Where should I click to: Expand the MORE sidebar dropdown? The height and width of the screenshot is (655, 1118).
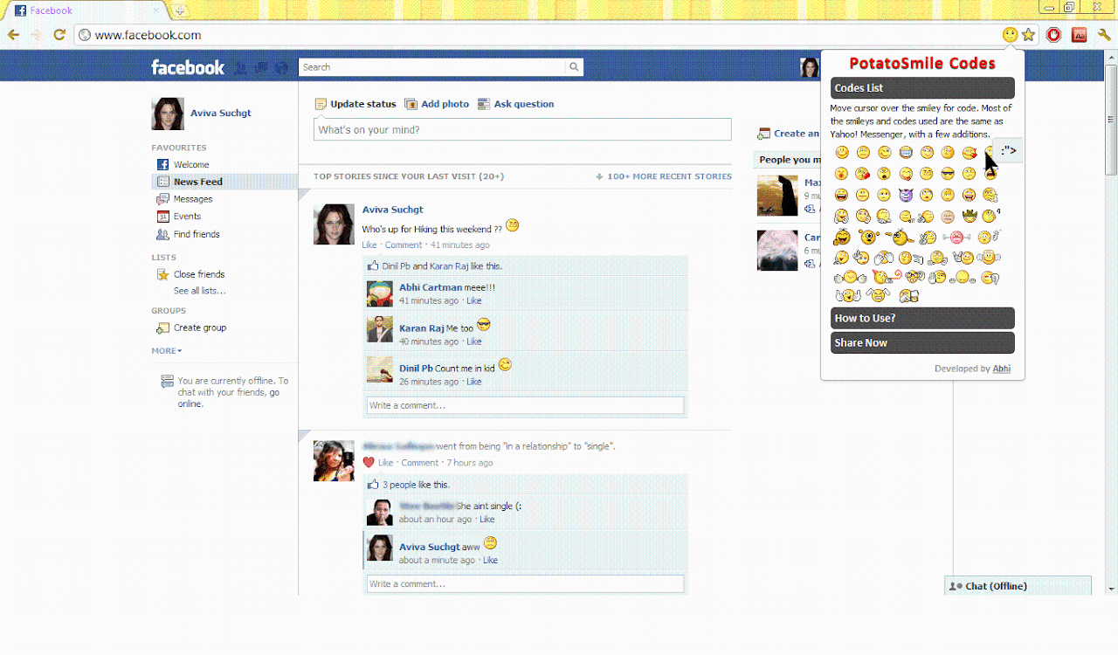[167, 351]
